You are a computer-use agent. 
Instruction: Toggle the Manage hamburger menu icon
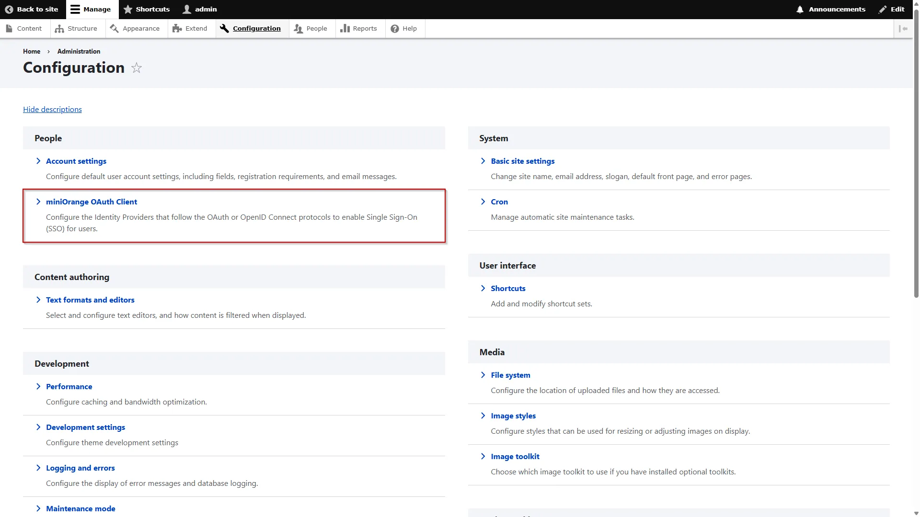point(75,9)
